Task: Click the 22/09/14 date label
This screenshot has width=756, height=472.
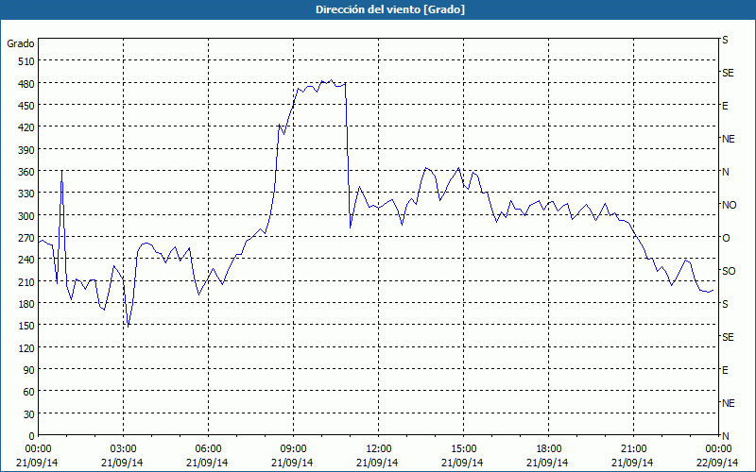Action: (717, 463)
